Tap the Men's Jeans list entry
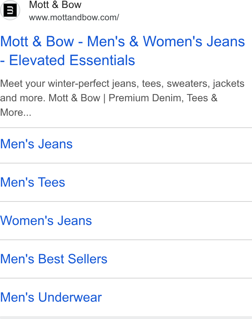The width and height of the screenshot is (252, 319). point(126,145)
